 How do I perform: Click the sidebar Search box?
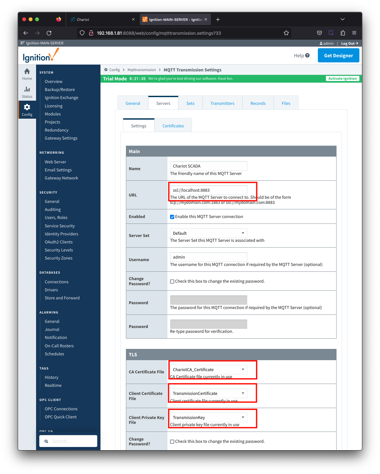point(68,441)
